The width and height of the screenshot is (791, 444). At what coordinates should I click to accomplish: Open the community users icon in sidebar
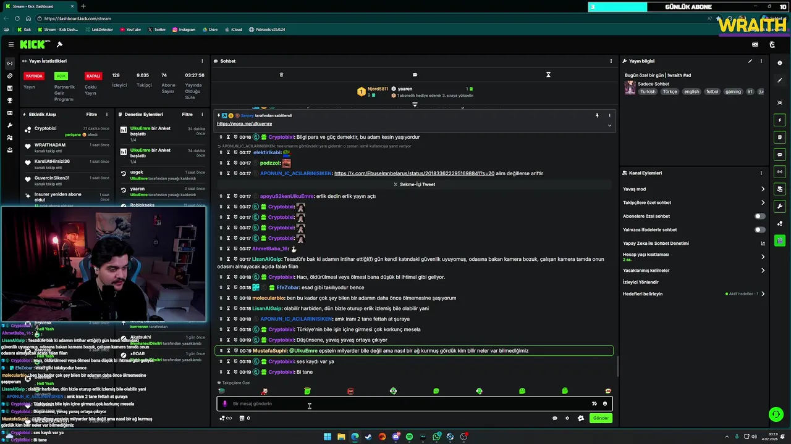(x=9, y=138)
